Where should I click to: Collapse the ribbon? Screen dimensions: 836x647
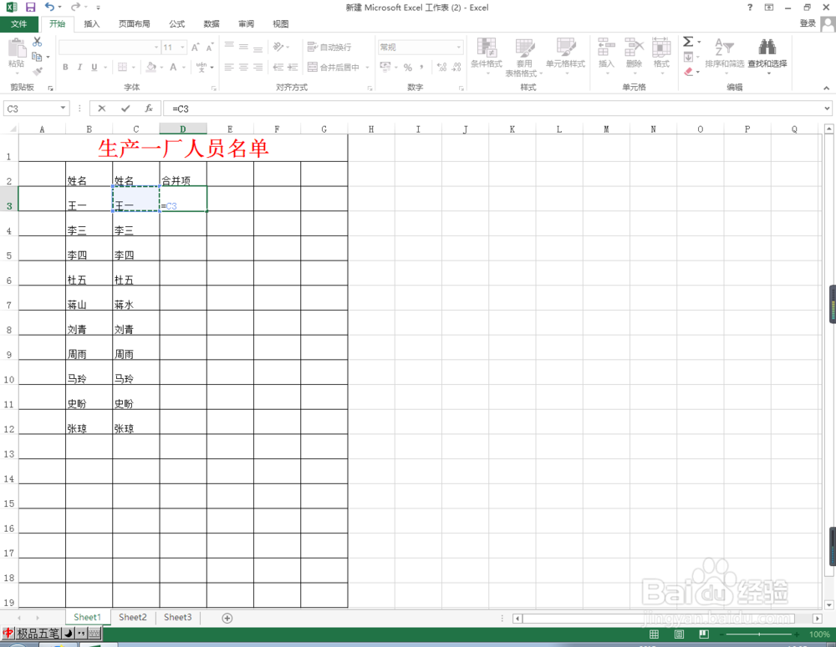point(827,88)
